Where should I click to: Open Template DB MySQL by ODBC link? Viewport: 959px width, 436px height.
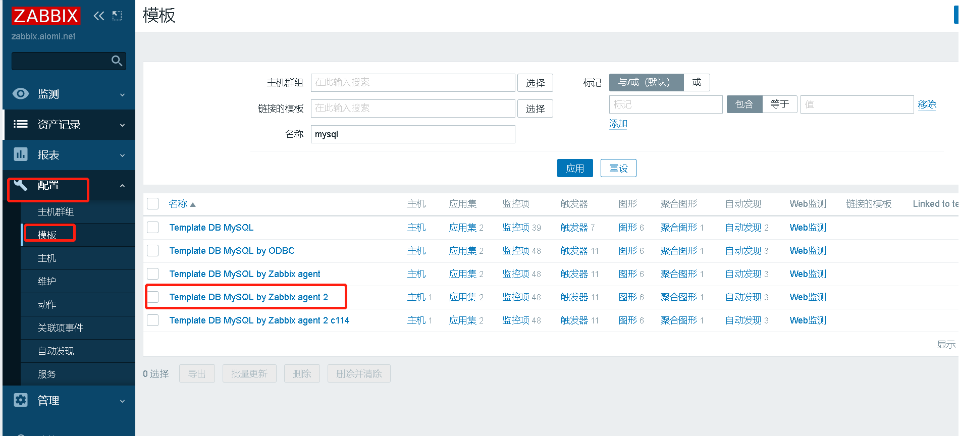232,251
